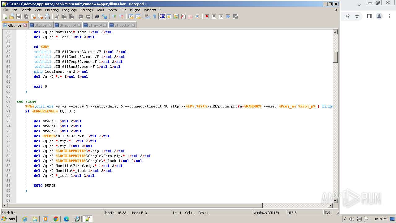Toggle show all characters pilcrow icon
The height and width of the screenshot is (223, 396).
(x=155, y=16)
